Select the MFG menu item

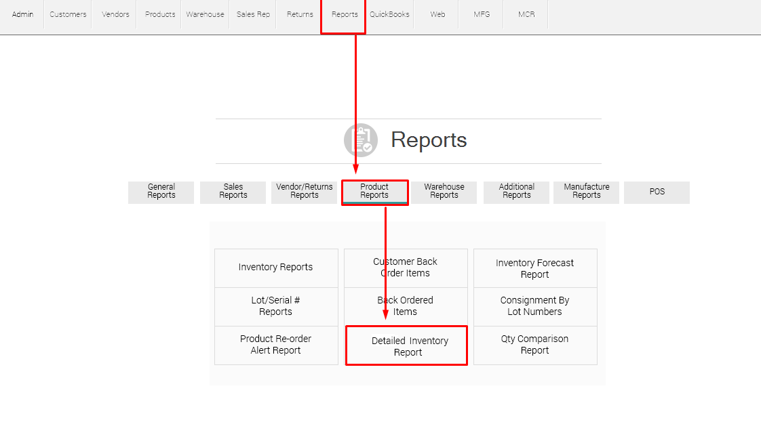(480, 14)
